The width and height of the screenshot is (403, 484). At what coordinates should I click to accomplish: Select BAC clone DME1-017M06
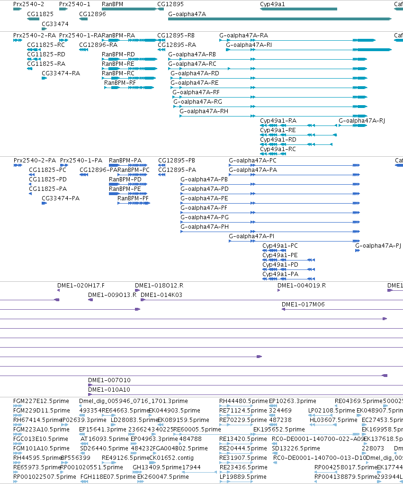(x=303, y=305)
